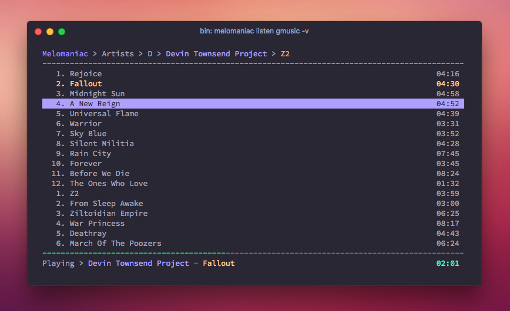Viewport: 510px width, 311px height.
Task: Select the currently playing Fallout track
Action: [x=253, y=84]
